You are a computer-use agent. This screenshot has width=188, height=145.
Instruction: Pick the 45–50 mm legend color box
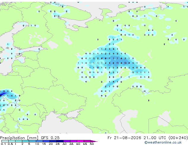point(87,141)
